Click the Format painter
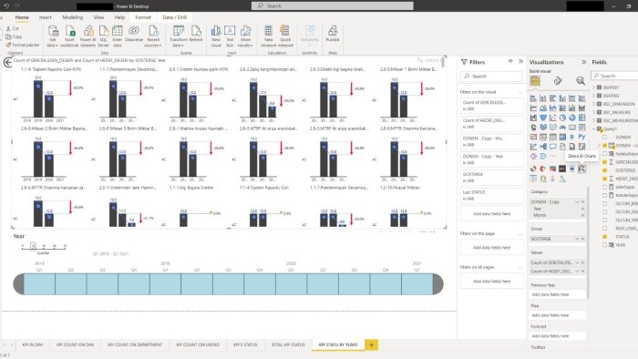638x359 pixels. click(23, 45)
